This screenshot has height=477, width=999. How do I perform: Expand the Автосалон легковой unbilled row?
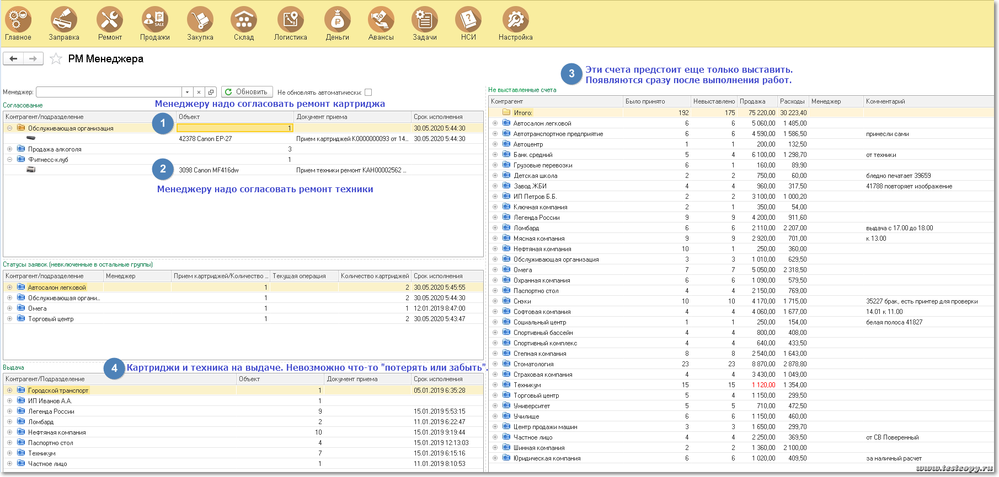tap(495, 123)
